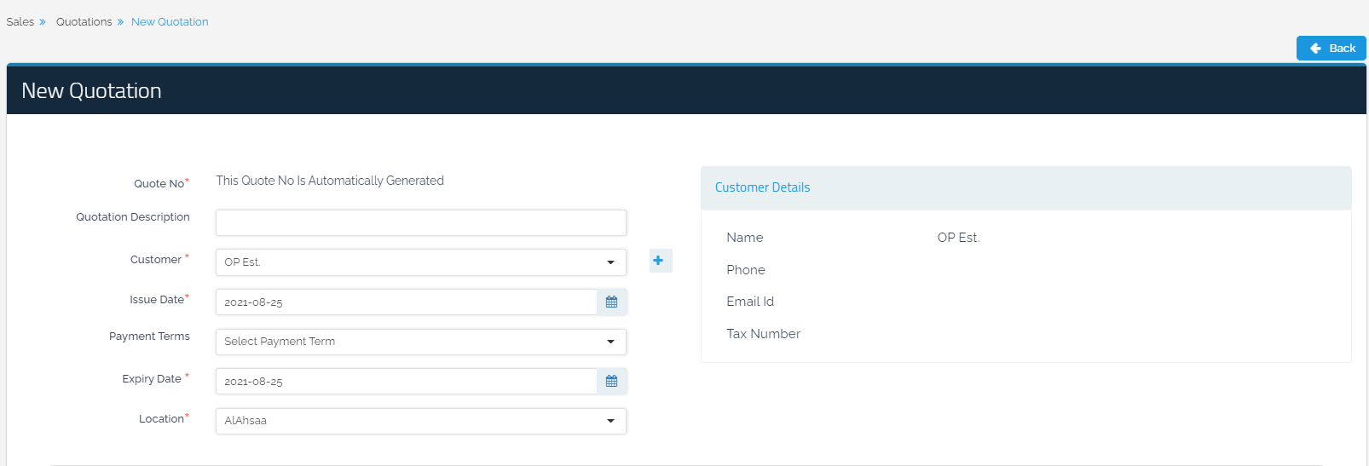Click the Phone label in Customer Details

point(745,270)
